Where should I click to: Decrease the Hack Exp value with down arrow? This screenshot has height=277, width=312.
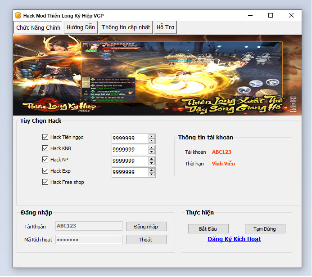pyautogui.click(x=152, y=174)
